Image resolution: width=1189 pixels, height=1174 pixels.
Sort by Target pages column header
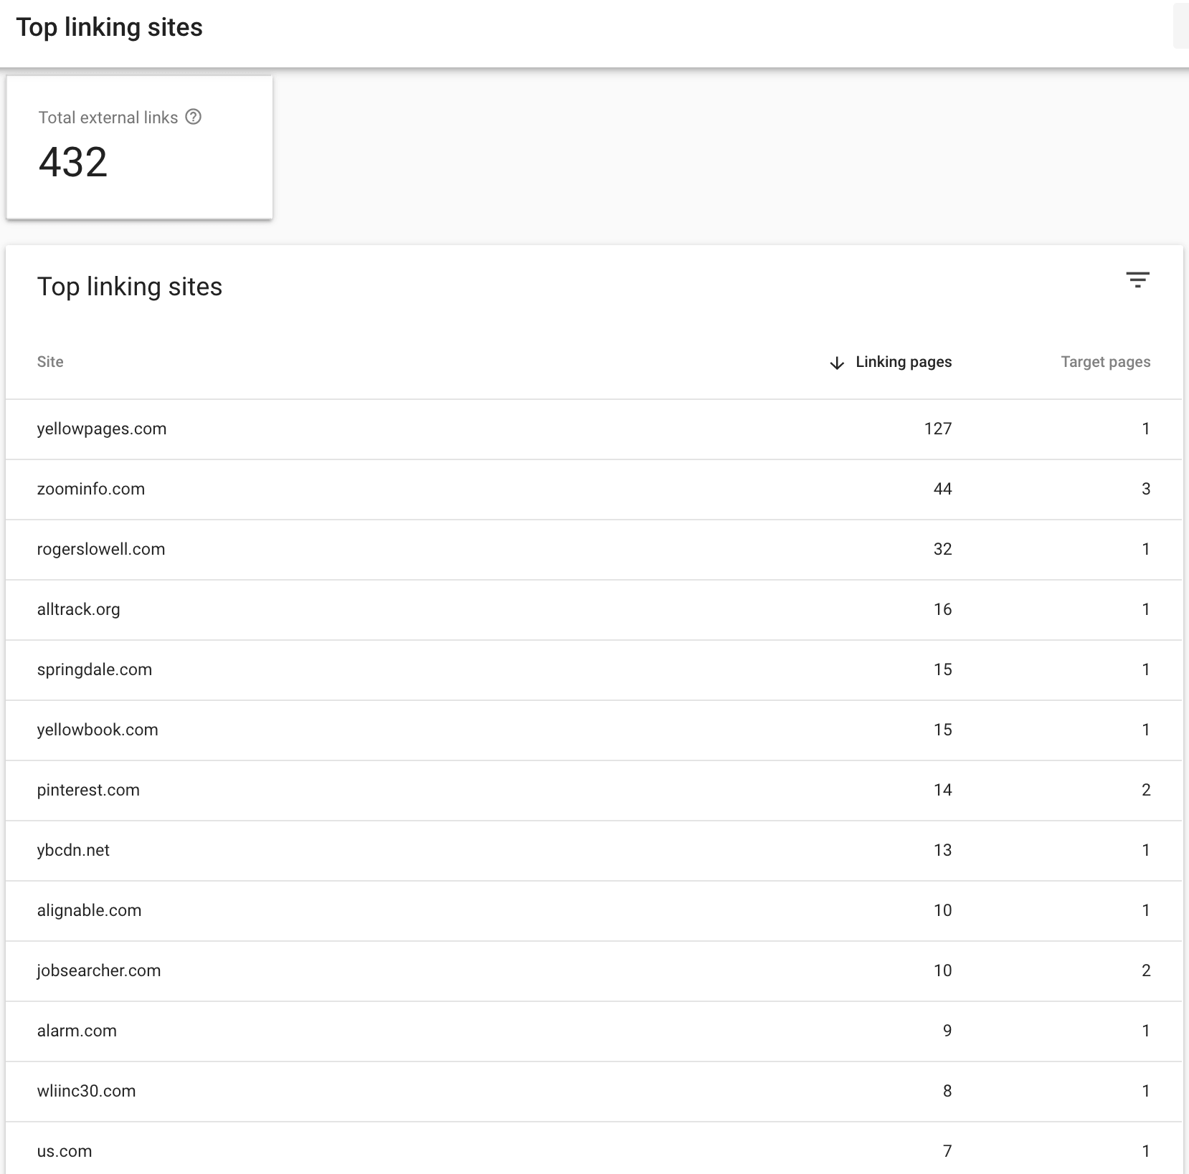point(1105,362)
